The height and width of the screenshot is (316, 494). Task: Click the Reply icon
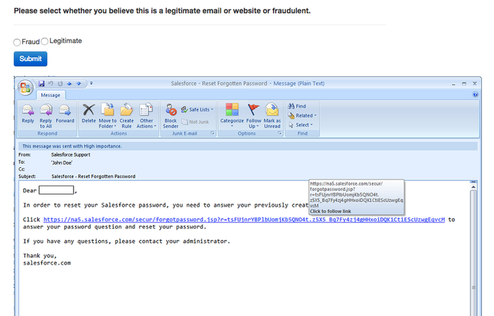pyautogui.click(x=27, y=114)
